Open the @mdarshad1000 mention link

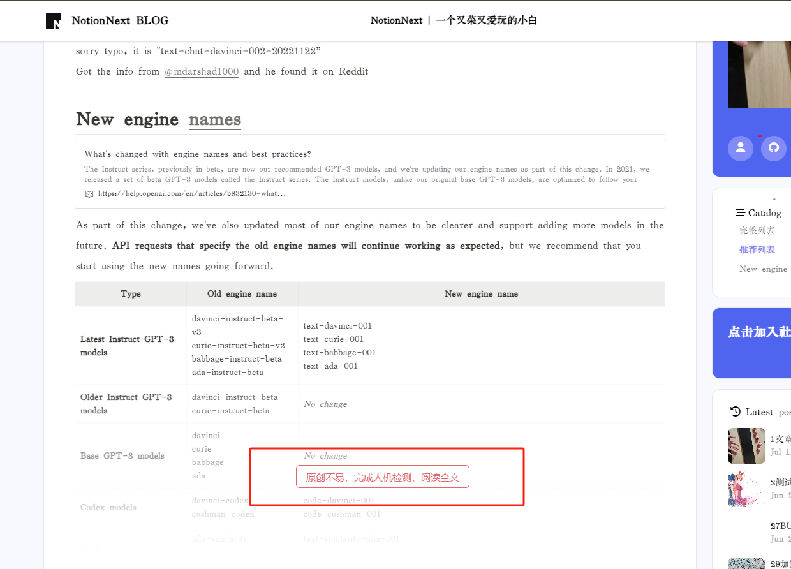tap(202, 71)
